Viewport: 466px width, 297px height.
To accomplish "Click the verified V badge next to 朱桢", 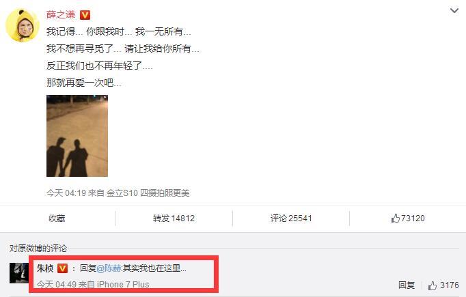I will pyautogui.click(x=62, y=268).
